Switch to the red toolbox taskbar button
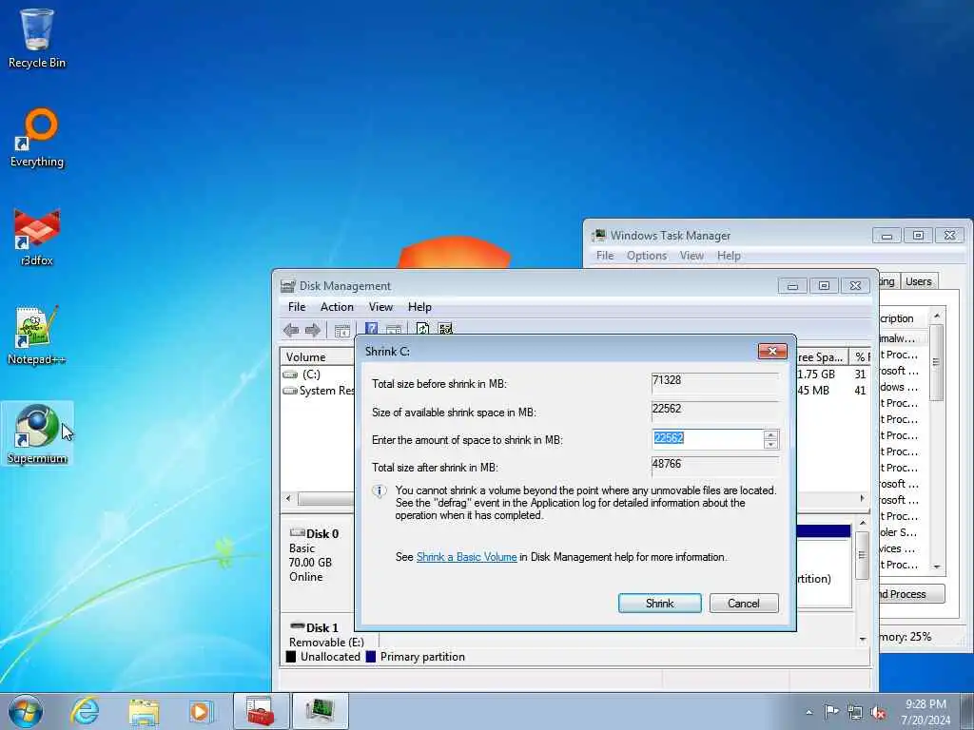This screenshot has height=730, width=974. point(261,711)
